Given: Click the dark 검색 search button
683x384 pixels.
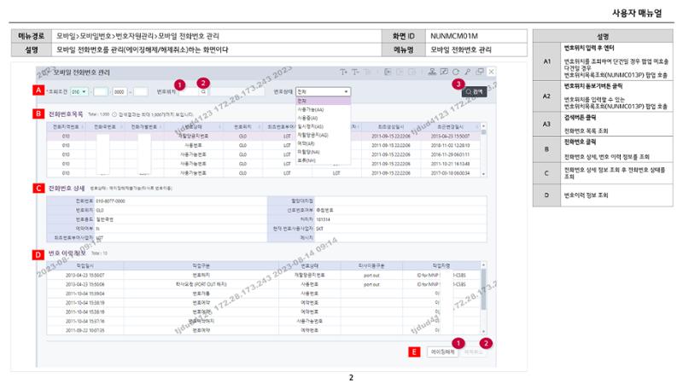Looking at the screenshot, I should click(474, 92).
